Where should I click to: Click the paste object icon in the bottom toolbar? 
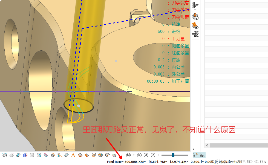point(5,155)
